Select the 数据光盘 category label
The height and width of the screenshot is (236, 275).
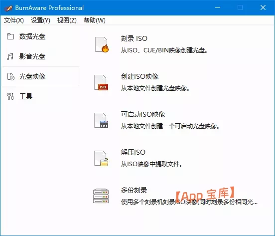pos(32,36)
